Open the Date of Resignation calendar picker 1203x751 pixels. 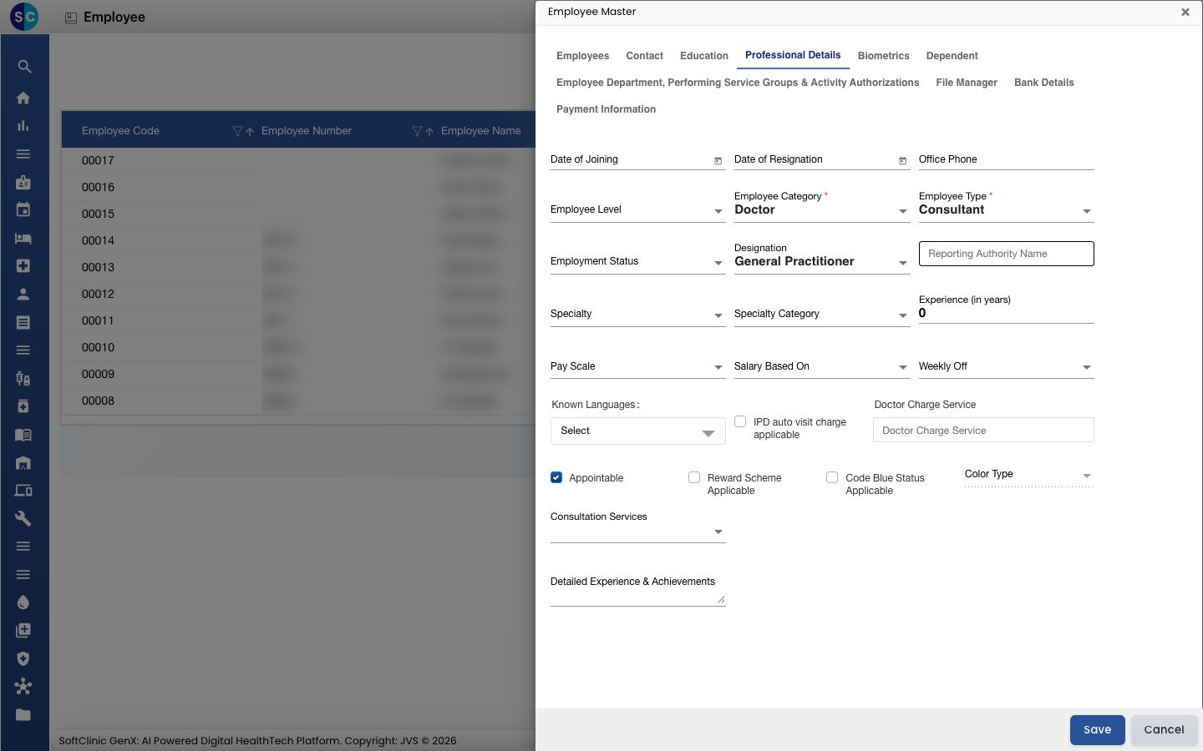coord(902,160)
